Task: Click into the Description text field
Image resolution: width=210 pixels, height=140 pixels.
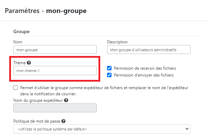Action: [x=149, y=50]
